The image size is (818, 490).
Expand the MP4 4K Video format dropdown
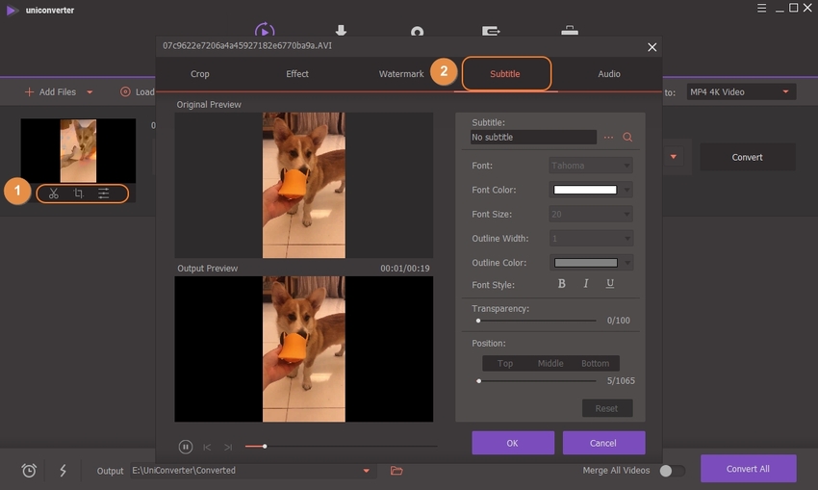(x=786, y=92)
